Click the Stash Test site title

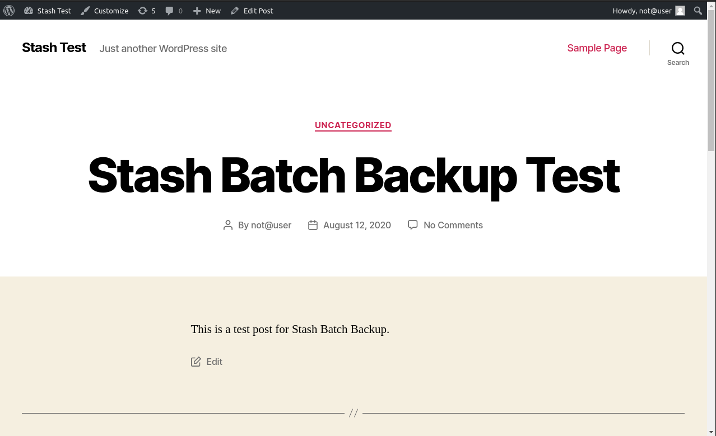coord(54,48)
